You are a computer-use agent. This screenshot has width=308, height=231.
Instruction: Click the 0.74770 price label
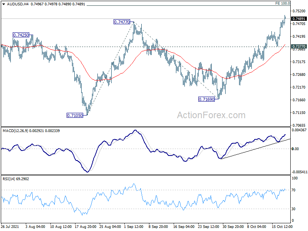tap(122, 22)
